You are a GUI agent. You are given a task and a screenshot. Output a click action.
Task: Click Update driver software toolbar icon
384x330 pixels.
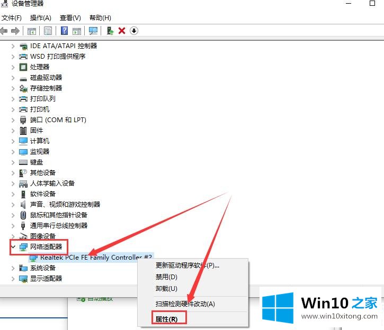pos(110,31)
